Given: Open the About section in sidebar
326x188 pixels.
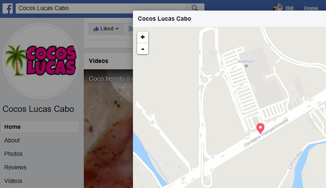Looking at the screenshot, I should pos(12,140).
